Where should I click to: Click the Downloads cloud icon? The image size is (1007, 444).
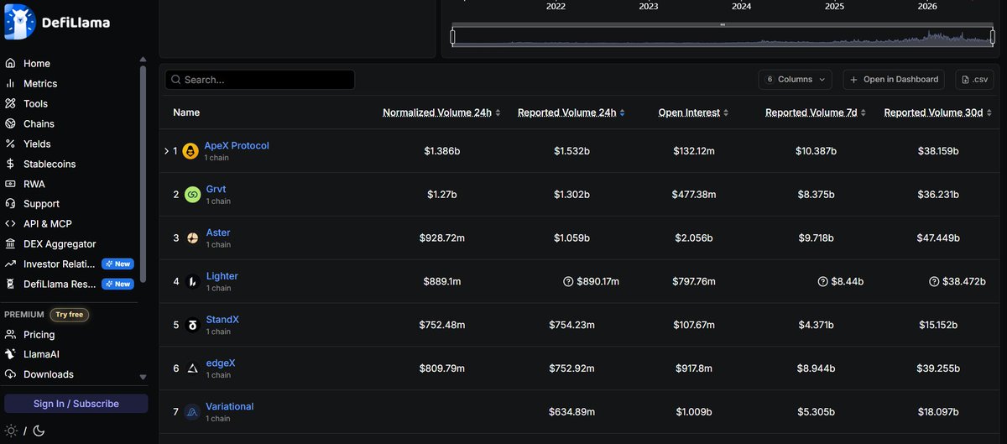[11, 374]
